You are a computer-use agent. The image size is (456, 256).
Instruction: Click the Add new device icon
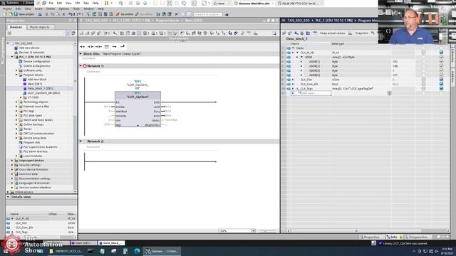click(16, 48)
